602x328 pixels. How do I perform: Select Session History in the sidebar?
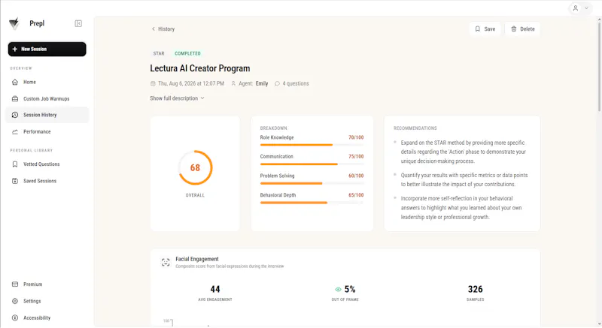47,115
